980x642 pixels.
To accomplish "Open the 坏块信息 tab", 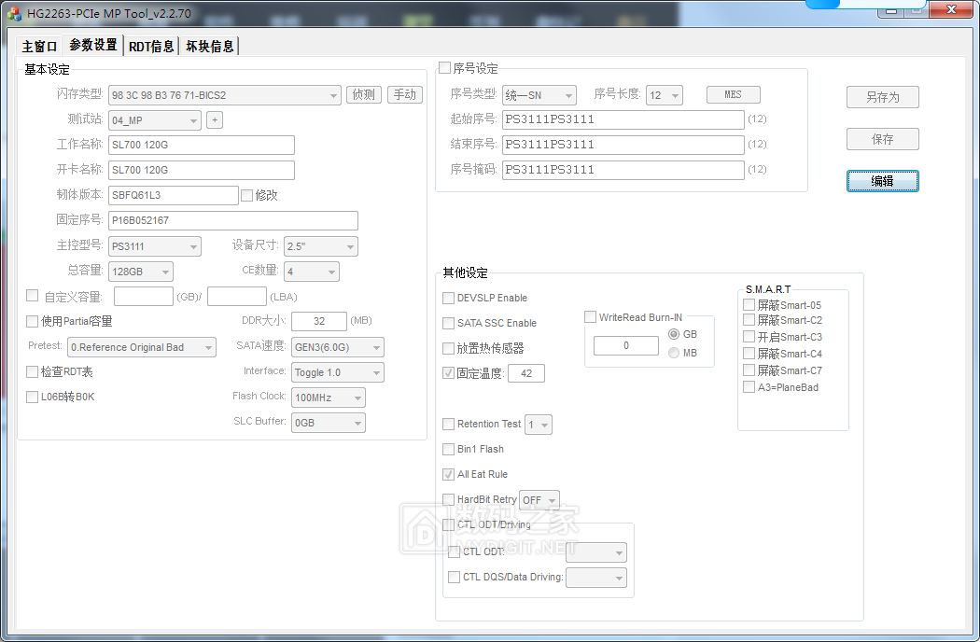I will tap(209, 47).
